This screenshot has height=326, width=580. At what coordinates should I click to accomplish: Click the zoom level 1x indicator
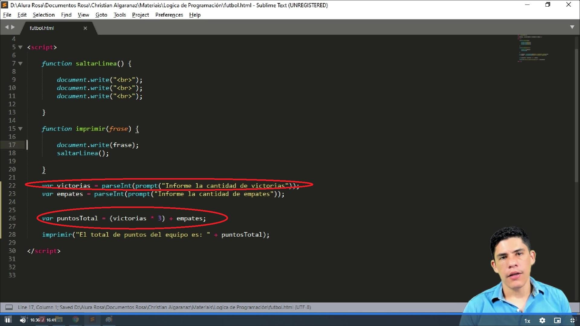(527, 321)
